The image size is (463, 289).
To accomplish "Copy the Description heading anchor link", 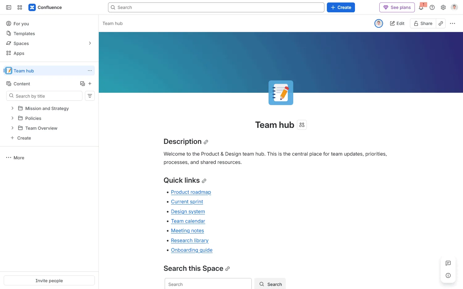I will click(206, 142).
